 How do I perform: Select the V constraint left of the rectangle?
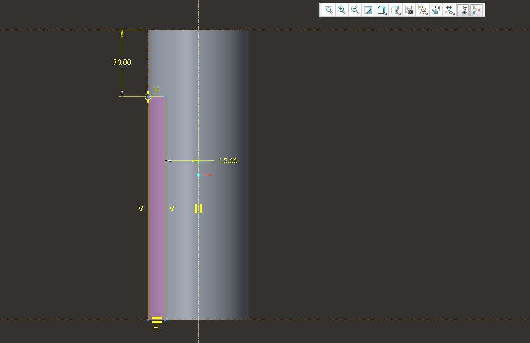pyautogui.click(x=141, y=209)
